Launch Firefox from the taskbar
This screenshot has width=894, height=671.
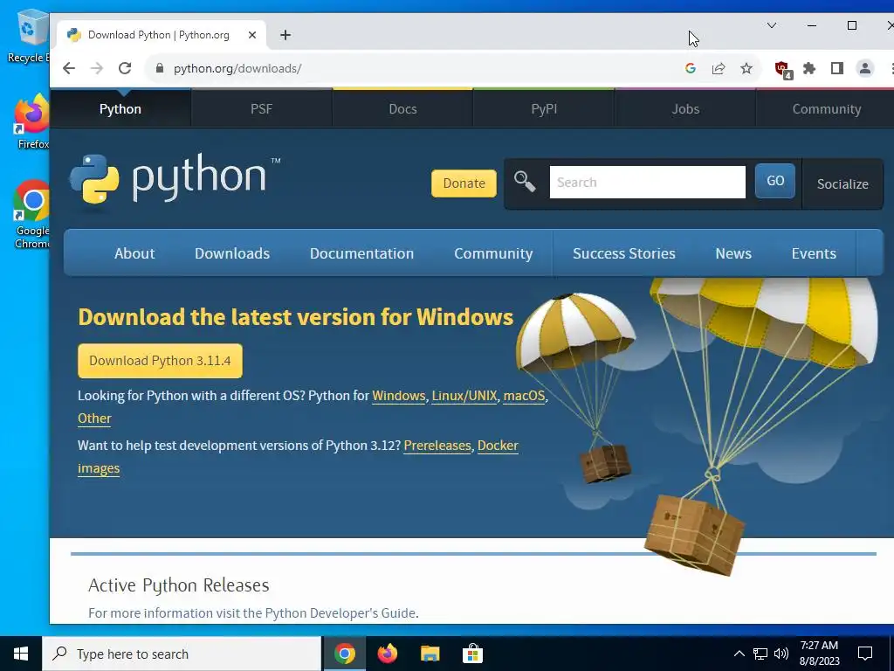click(x=388, y=654)
